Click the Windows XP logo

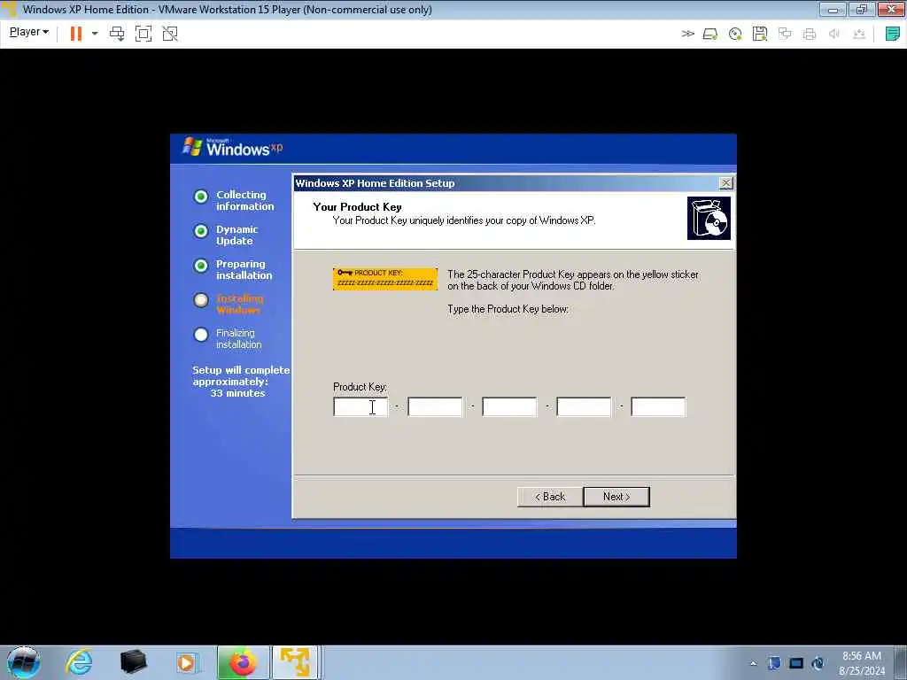coord(233,148)
